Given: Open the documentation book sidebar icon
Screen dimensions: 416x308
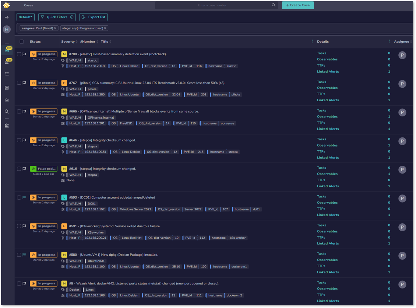Looking at the screenshot, I should [7, 88].
